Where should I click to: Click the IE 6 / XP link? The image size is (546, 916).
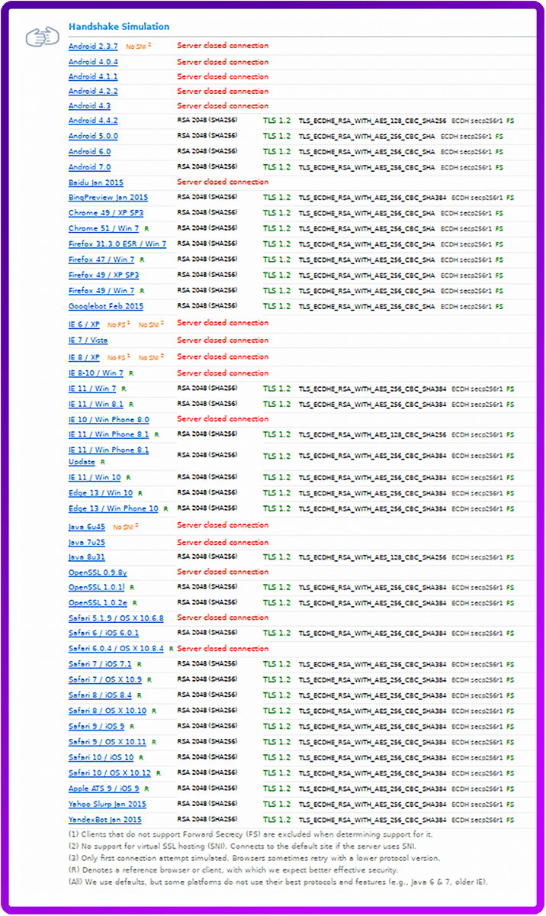pyautogui.click(x=84, y=324)
